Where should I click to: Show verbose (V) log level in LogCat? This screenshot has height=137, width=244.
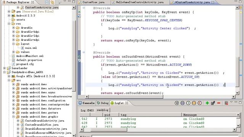click(177, 103)
